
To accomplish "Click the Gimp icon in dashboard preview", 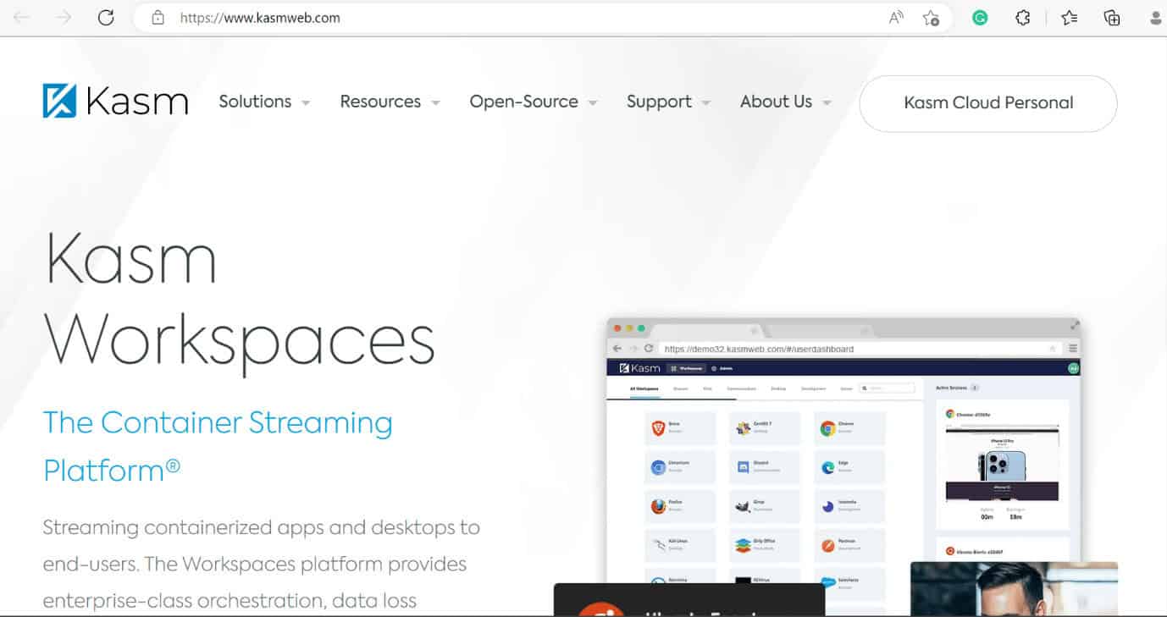I will click(743, 506).
